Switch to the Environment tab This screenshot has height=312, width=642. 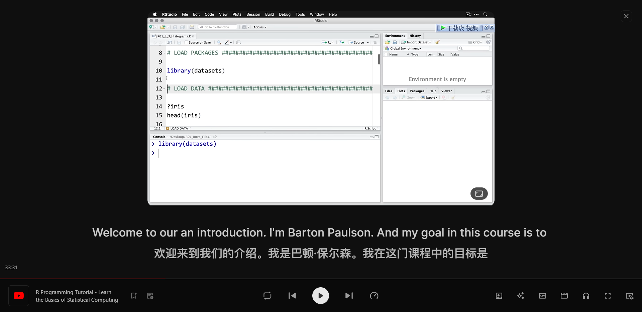[x=395, y=36]
